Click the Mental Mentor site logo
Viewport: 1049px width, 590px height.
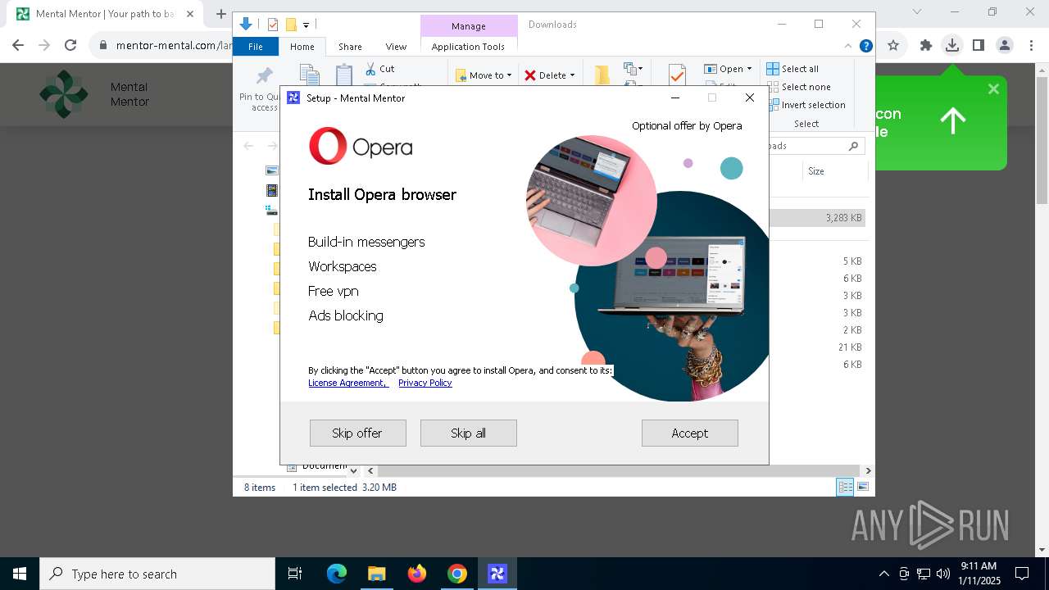click(x=64, y=94)
